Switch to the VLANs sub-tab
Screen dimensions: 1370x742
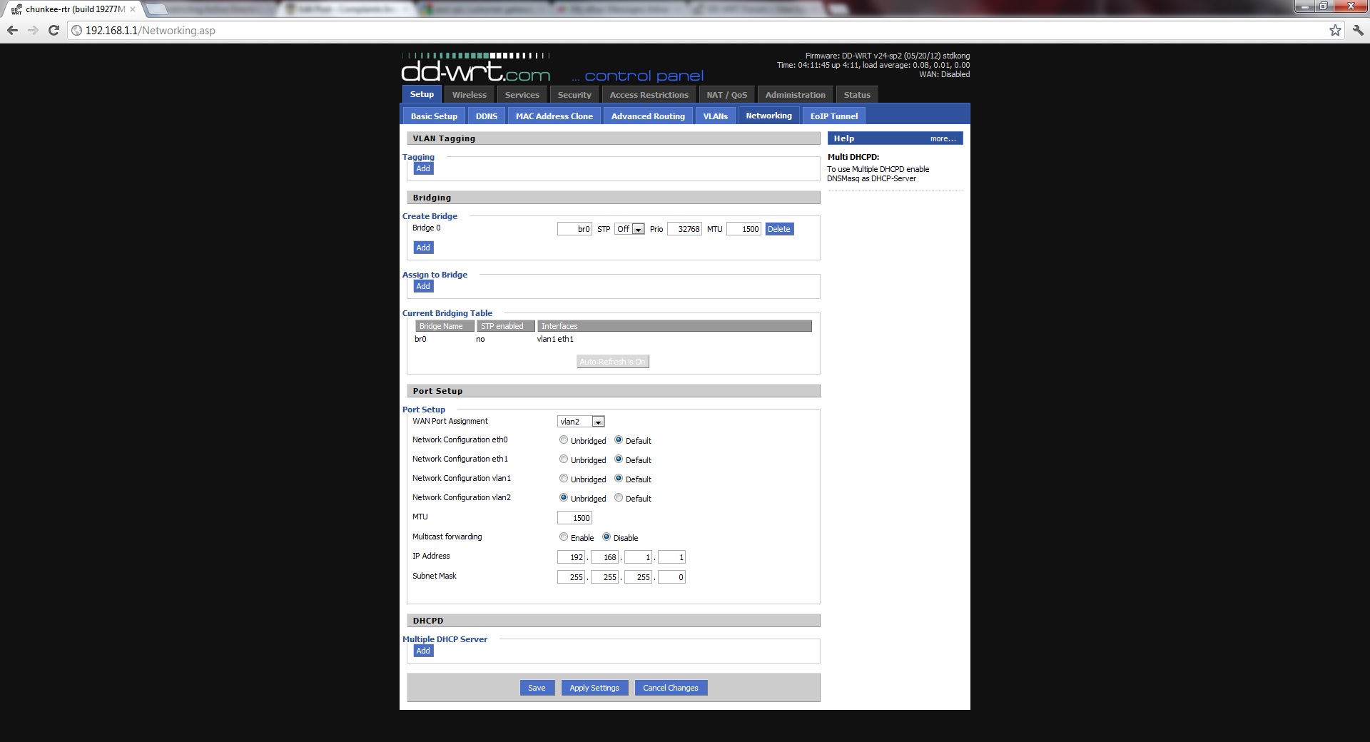pyautogui.click(x=715, y=116)
